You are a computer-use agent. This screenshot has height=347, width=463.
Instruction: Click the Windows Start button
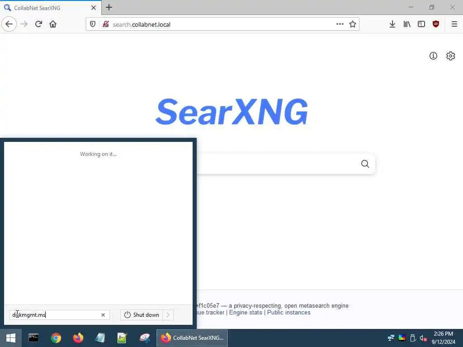(x=11, y=338)
